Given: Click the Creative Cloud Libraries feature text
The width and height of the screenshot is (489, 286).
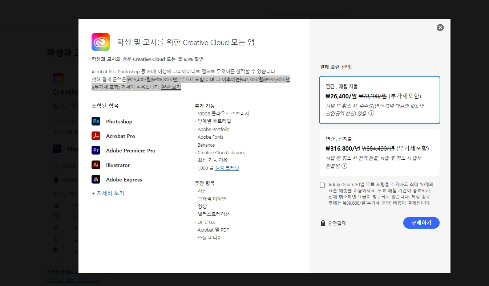Looking at the screenshot, I should 221,152.
